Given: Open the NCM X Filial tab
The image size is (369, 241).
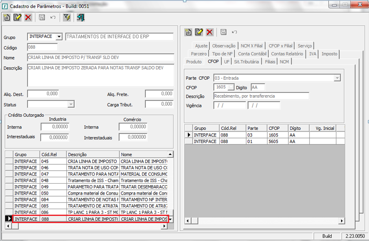Looking at the screenshot, I should point(252,46).
